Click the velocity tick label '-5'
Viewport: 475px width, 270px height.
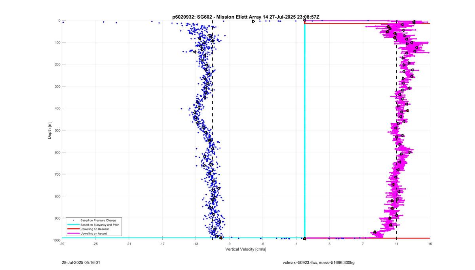point(262,244)
